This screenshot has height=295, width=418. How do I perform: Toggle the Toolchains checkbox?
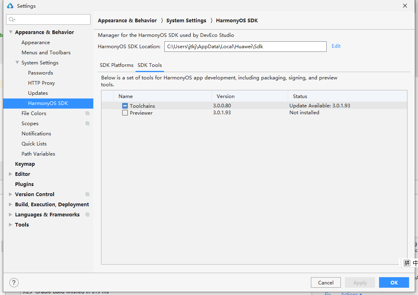[x=125, y=106]
